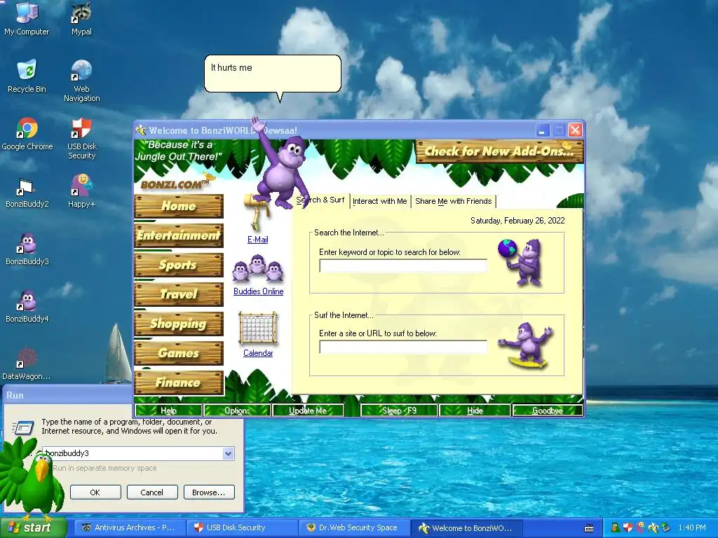
Task: Launch the Google Chrome desktop shortcut
Action: click(27, 134)
